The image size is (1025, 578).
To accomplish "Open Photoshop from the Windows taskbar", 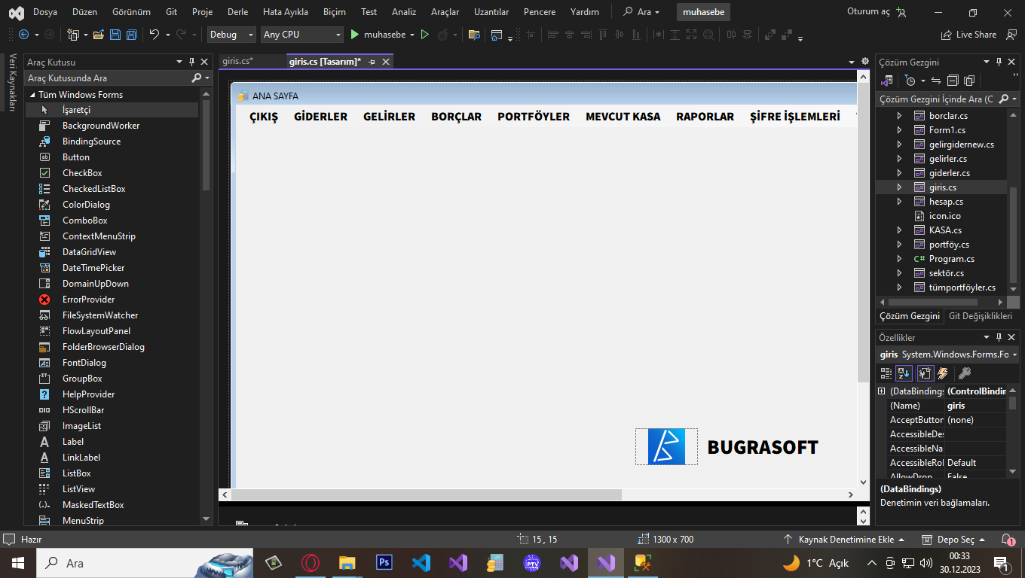I will click(384, 563).
